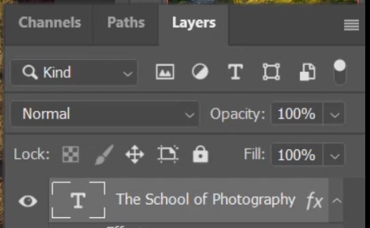Screen dimensions: 370x228
Task: Click the Fill 100% value field
Action: (297, 155)
